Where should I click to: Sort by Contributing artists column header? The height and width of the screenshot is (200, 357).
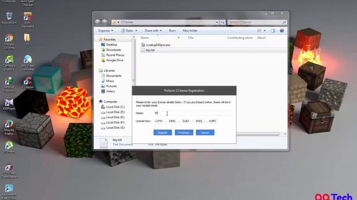tap(240, 38)
